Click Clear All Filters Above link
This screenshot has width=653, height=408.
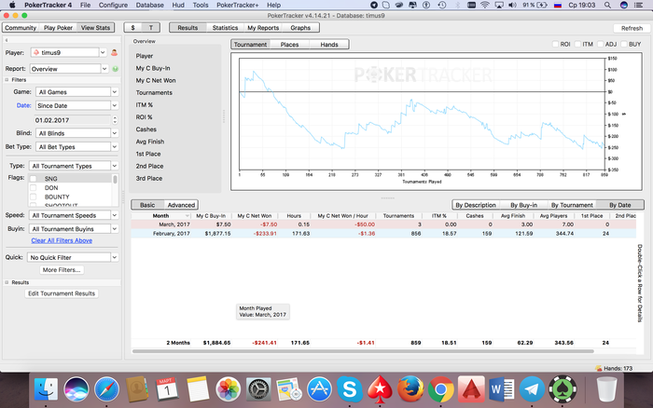coord(62,241)
